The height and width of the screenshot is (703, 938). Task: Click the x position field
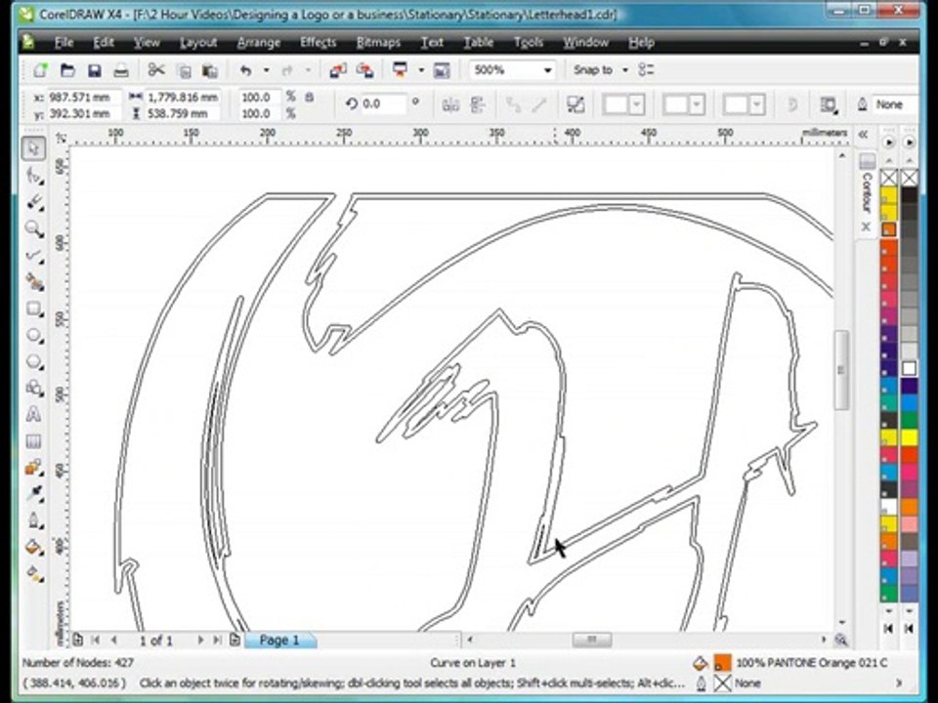pyautogui.click(x=84, y=97)
